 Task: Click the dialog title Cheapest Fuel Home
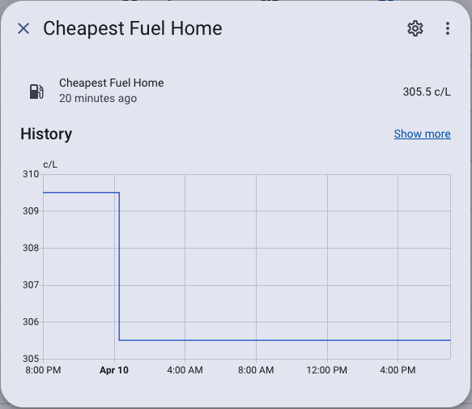coord(133,28)
